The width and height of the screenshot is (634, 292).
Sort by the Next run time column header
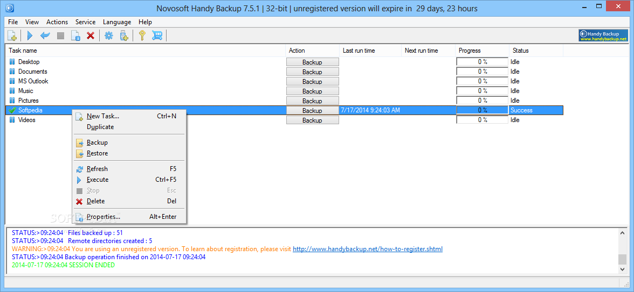tap(429, 51)
